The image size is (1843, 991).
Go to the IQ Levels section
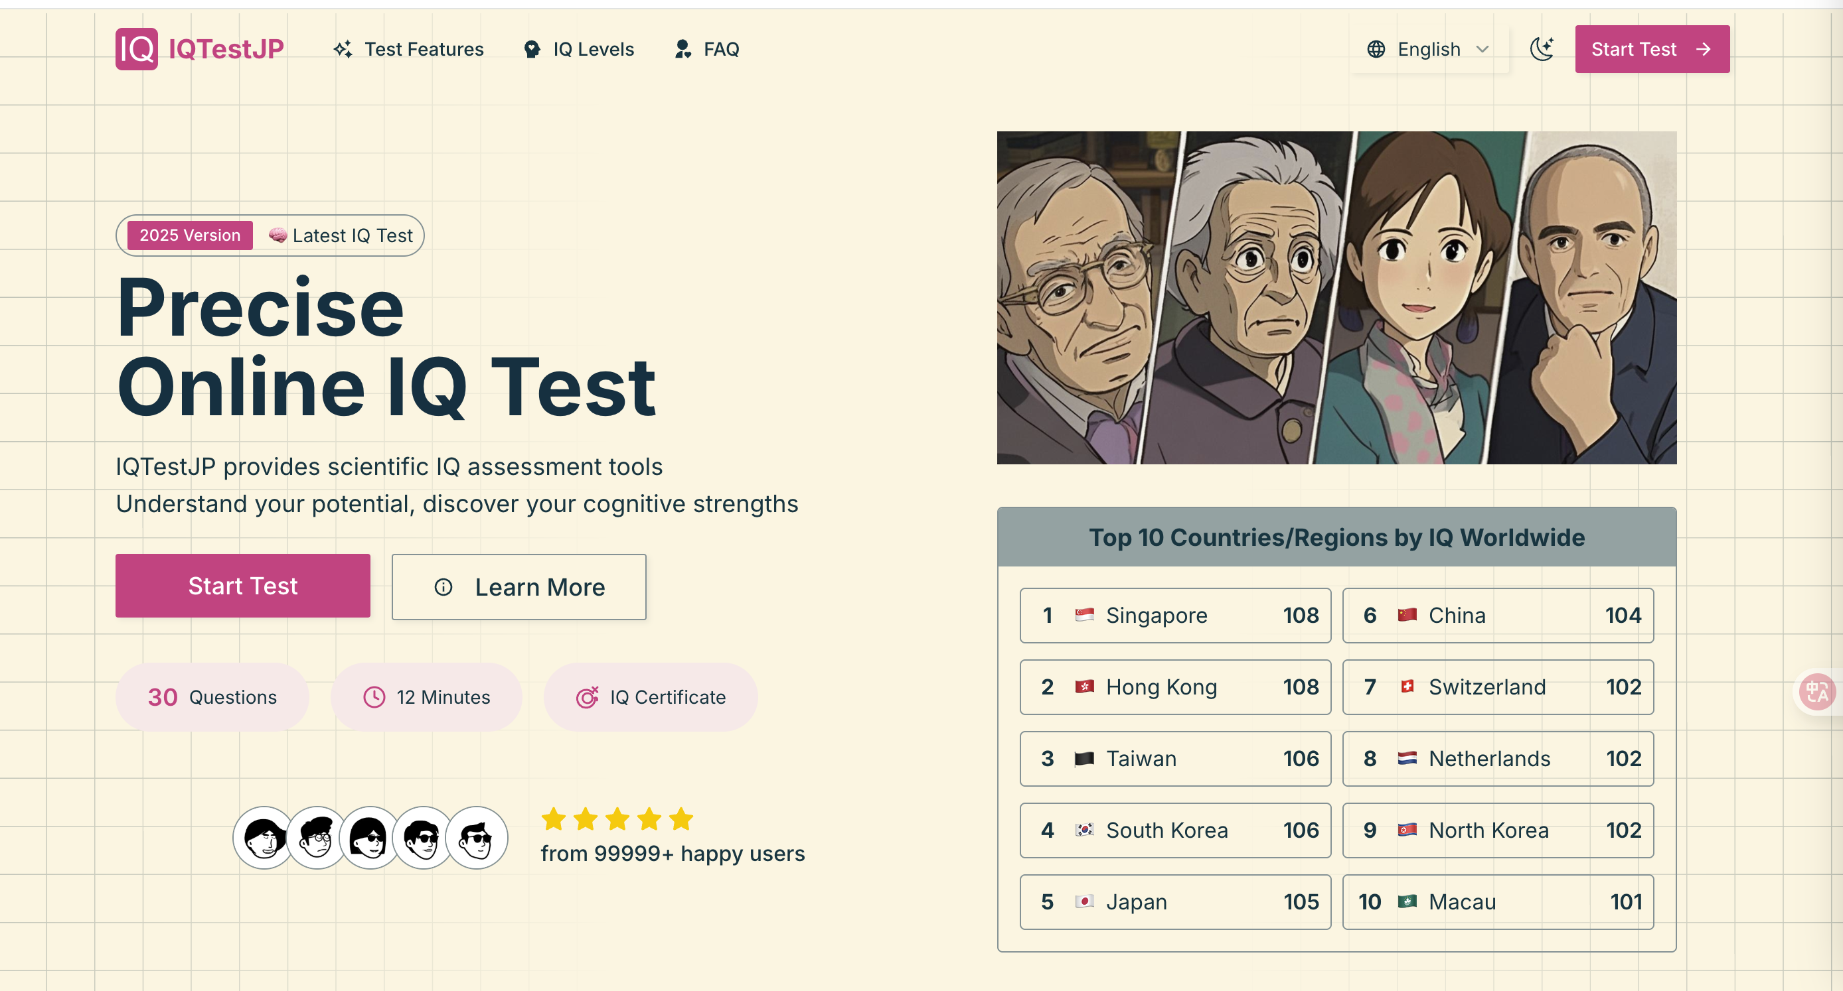593,49
